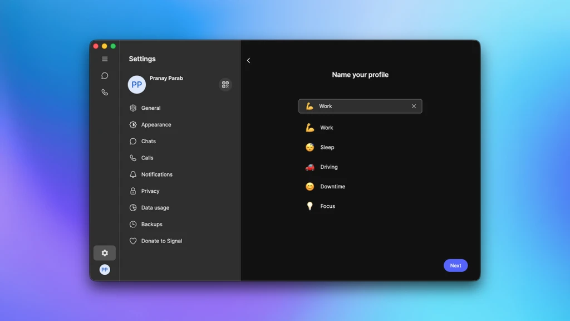Image resolution: width=570 pixels, height=321 pixels.
Task: Click the red car emoji
Action: pyautogui.click(x=309, y=167)
